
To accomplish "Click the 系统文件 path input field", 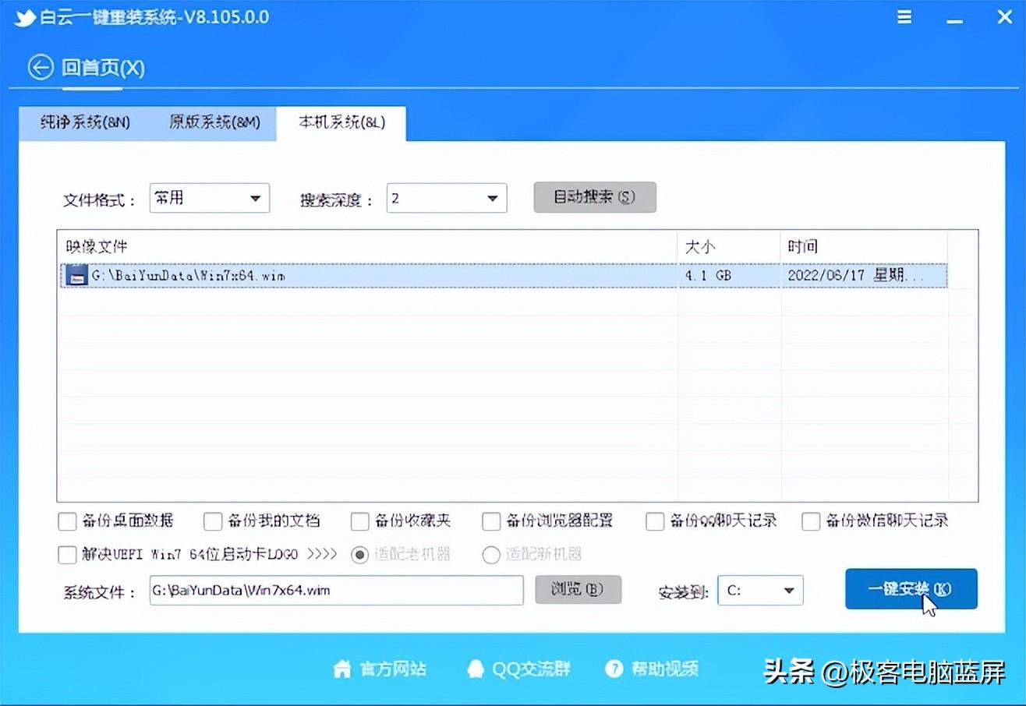I will (x=336, y=591).
